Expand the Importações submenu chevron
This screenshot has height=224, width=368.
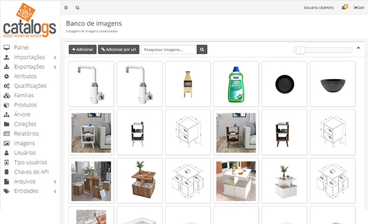coord(55,58)
